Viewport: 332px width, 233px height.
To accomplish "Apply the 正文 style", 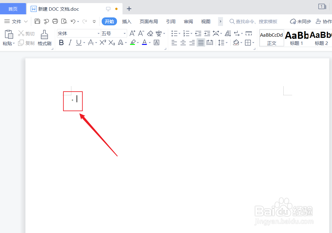I will pos(272,38).
